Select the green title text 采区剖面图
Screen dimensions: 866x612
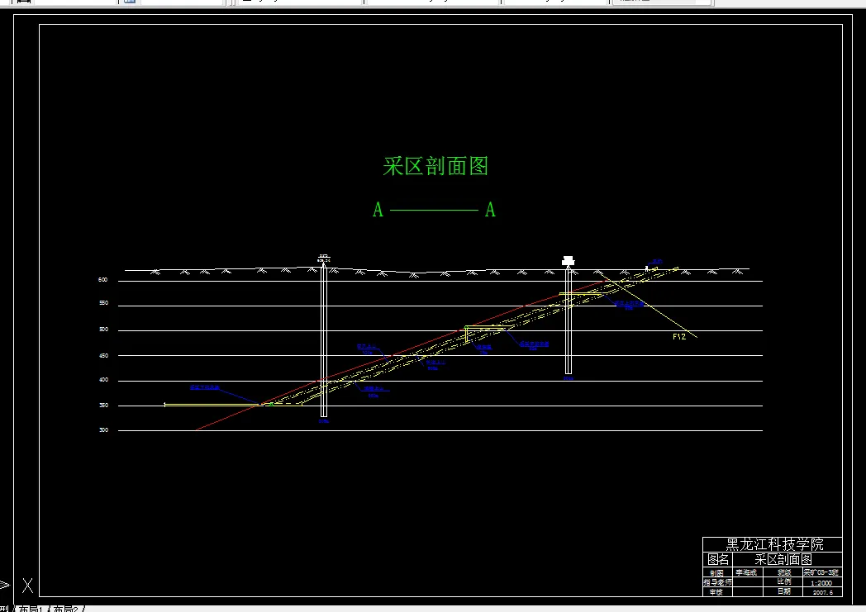coord(435,165)
